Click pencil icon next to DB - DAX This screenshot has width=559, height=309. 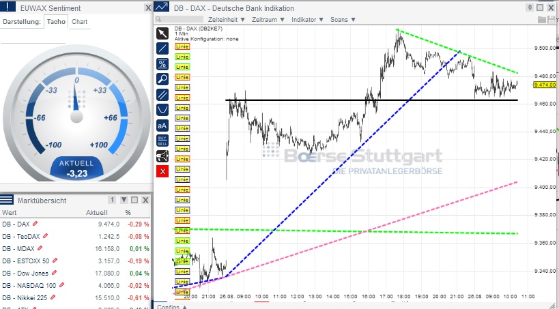pos(35,224)
